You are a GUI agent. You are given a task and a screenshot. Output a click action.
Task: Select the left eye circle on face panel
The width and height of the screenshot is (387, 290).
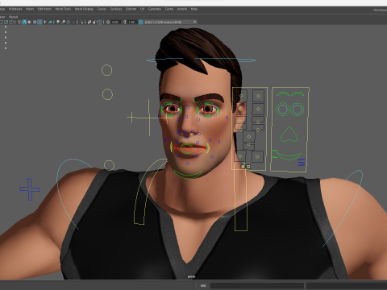click(x=282, y=110)
